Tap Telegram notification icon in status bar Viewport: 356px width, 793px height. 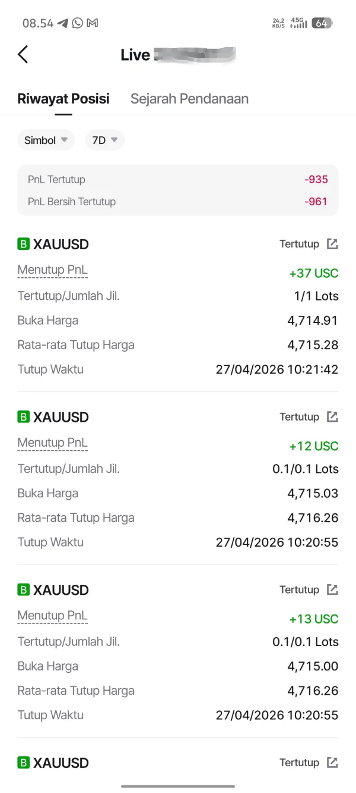point(63,23)
